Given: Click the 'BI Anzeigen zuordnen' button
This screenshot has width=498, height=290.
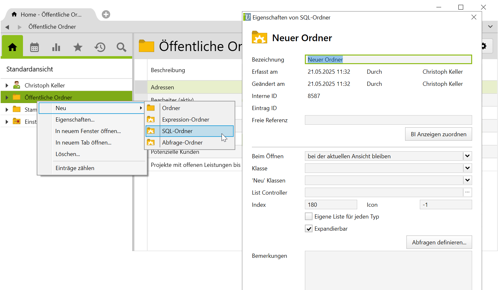Looking at the screenshot, I should click(x=438, y=134).
